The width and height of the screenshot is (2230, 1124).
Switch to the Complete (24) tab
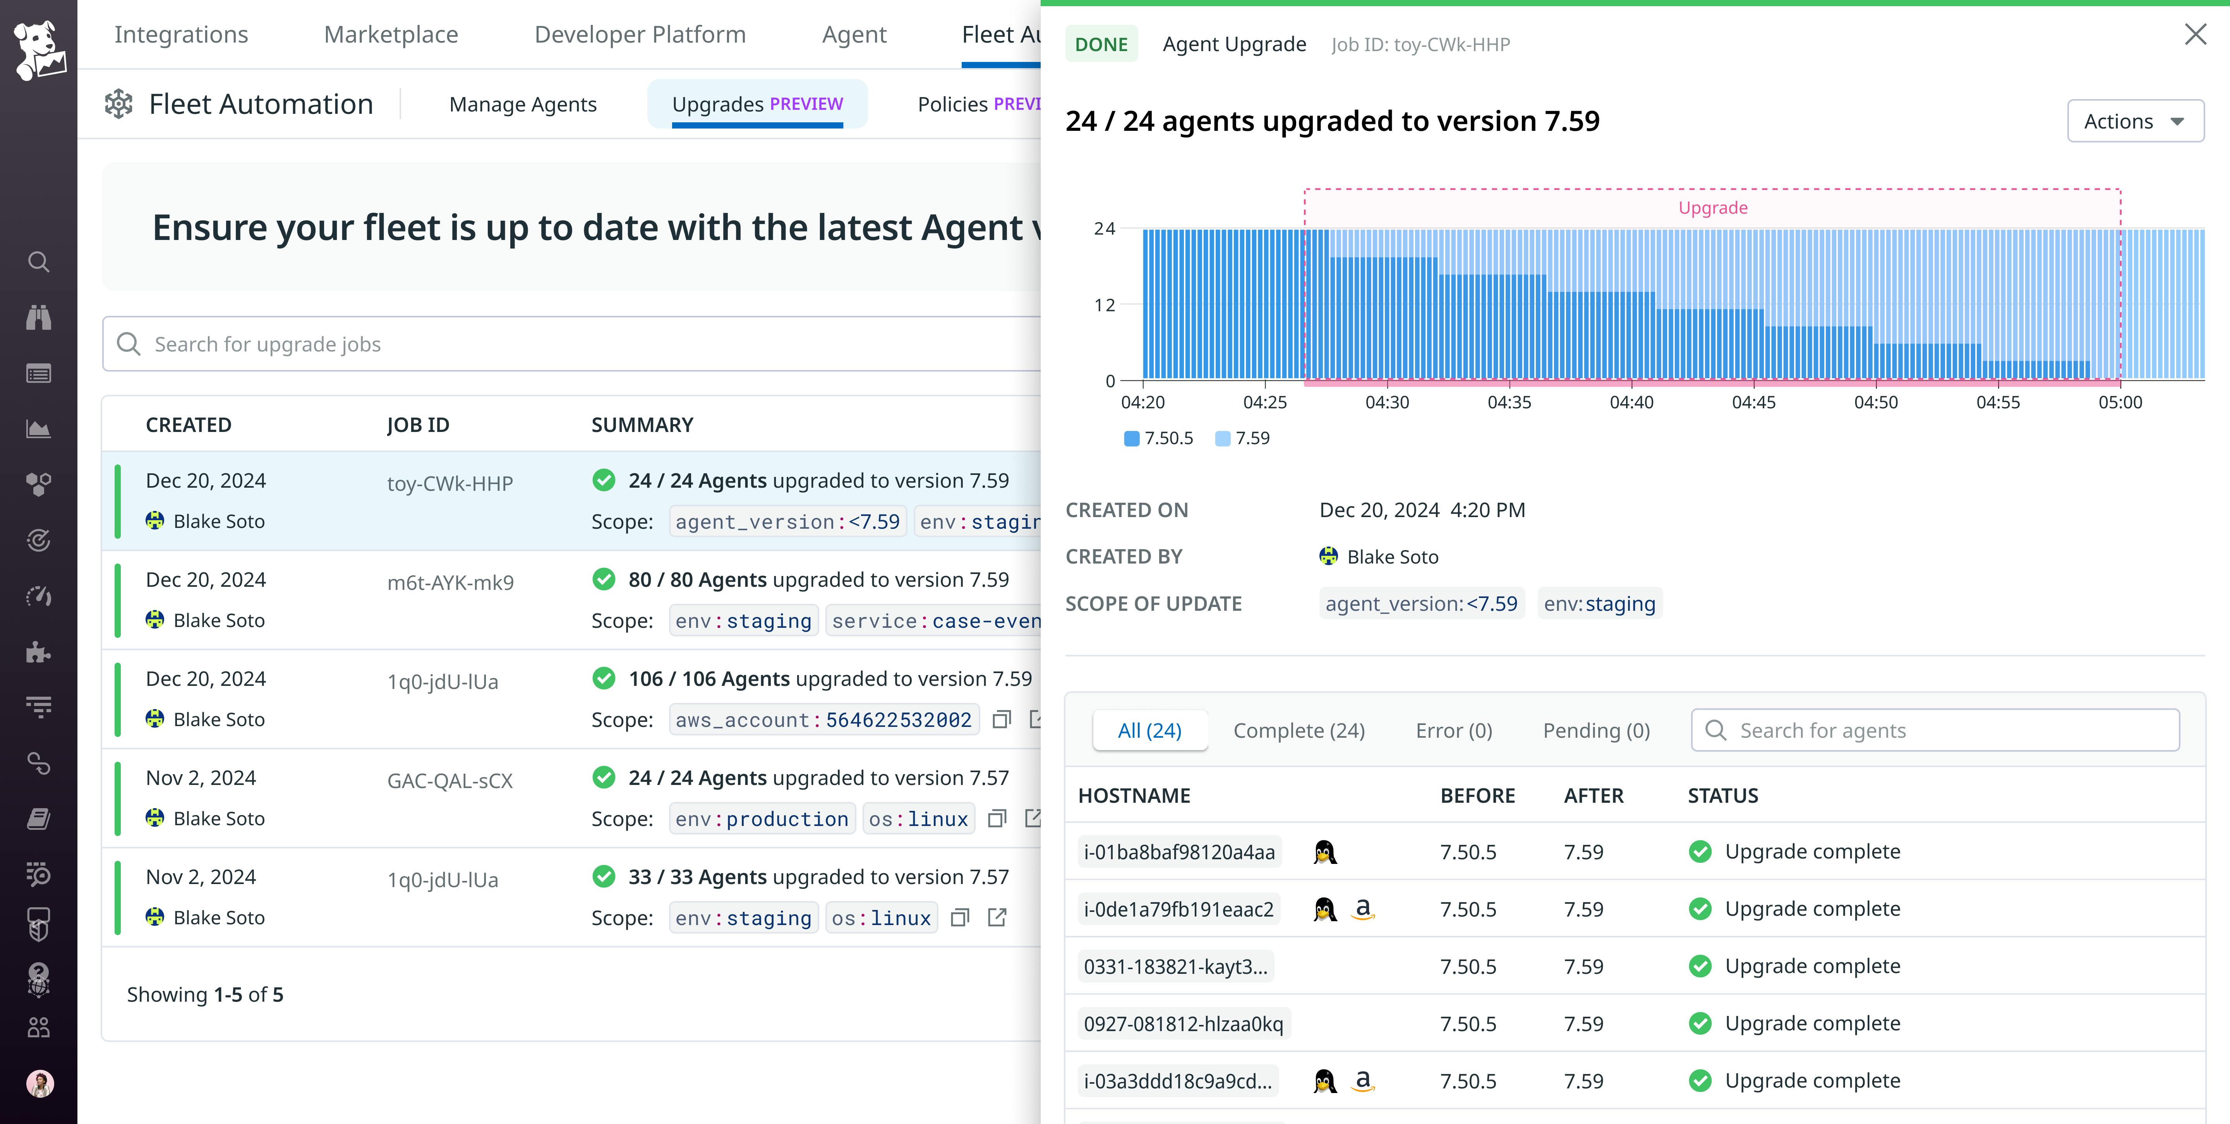tap(1299, 730)
